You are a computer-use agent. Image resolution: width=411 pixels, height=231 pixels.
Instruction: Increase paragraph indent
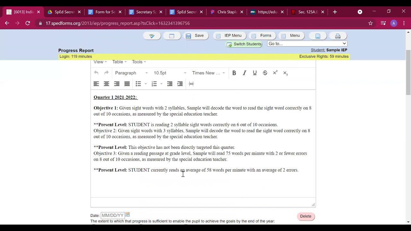click(x=180, y=84)
